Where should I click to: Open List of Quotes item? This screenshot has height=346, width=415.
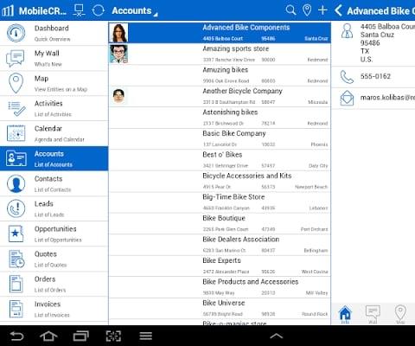click(x=54, y=259)
